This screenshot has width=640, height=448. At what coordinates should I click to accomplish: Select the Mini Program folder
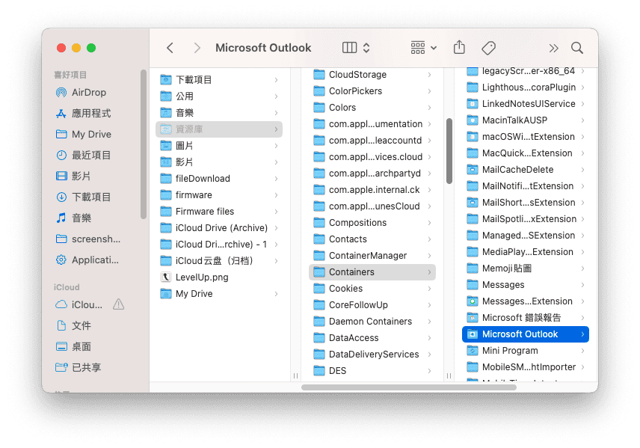(526, 350)
